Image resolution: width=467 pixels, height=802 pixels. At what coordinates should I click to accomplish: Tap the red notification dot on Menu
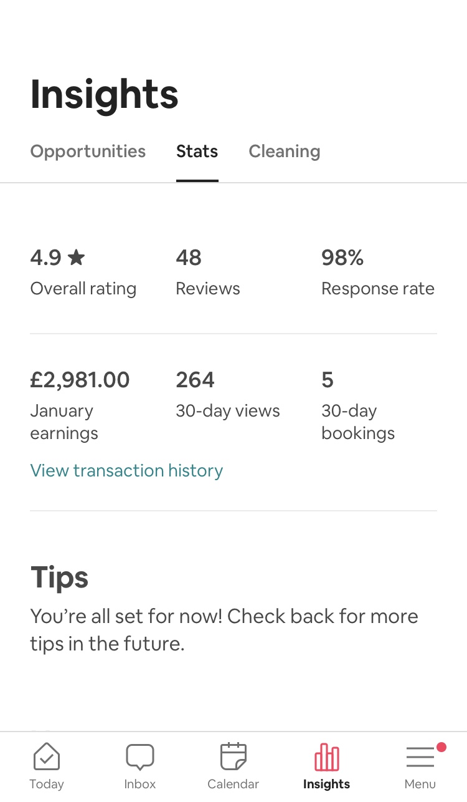pos(441,747)
